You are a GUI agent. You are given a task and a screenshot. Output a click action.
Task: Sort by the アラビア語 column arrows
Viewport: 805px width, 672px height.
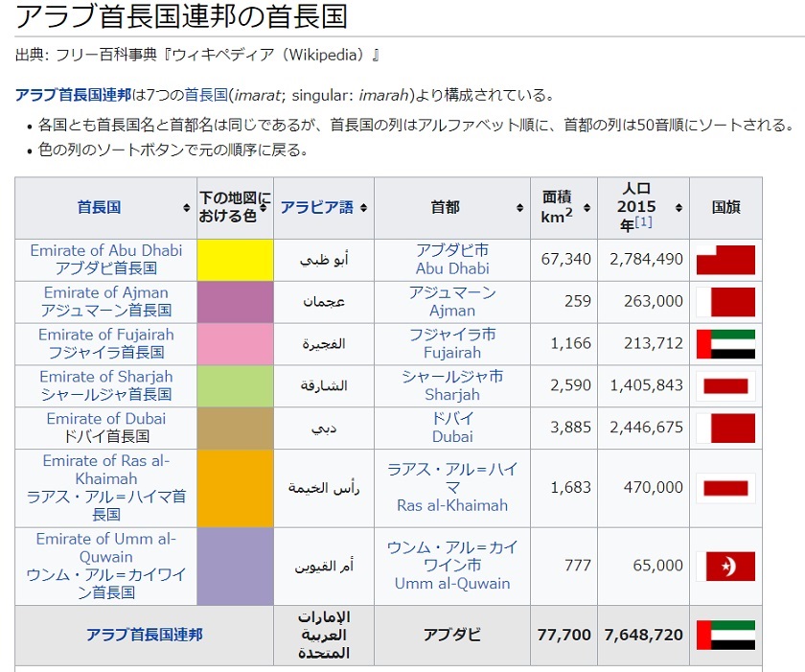(363, 208)
